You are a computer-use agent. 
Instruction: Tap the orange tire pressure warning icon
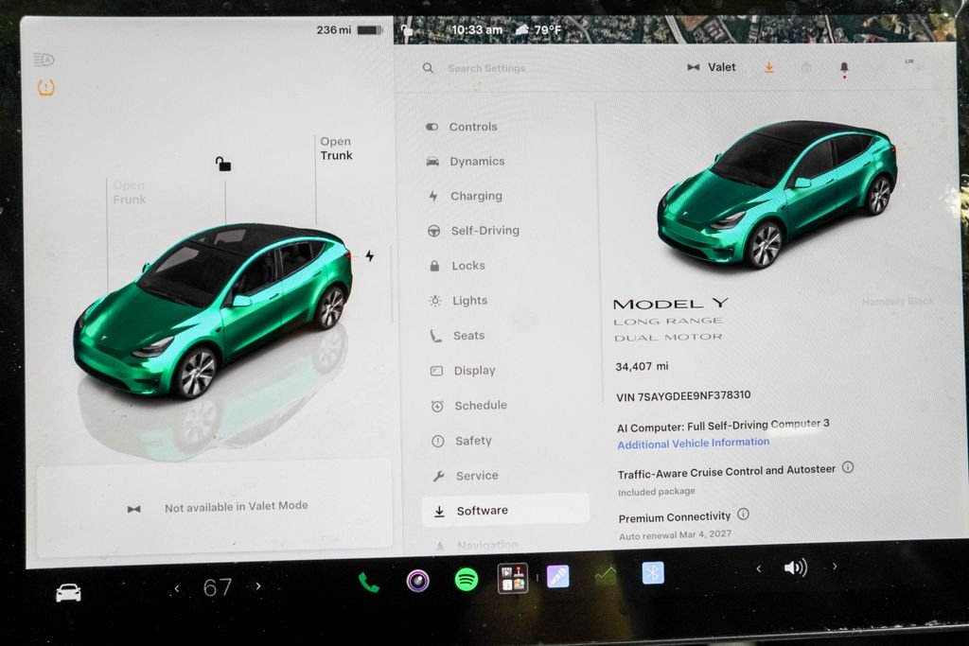click(45, 88)
